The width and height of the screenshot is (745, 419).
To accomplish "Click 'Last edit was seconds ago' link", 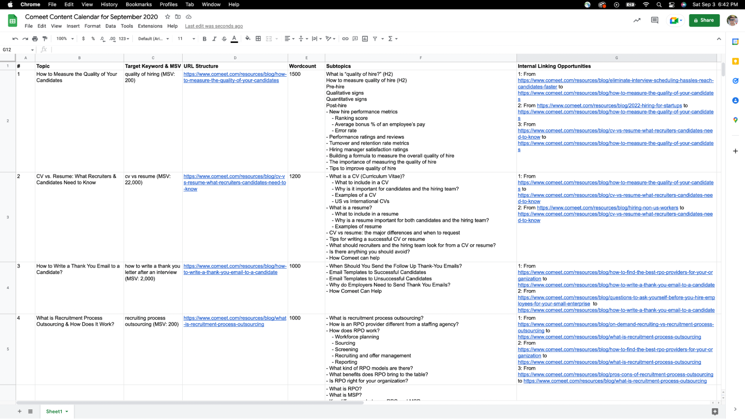I will (x=214, y=26).
